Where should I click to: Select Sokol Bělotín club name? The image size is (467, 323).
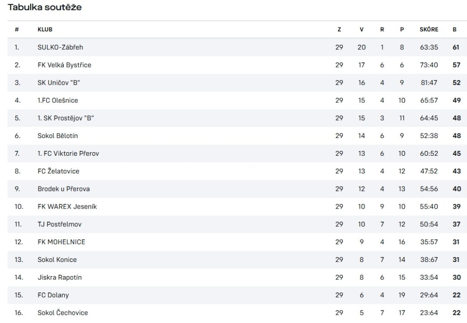57,136
